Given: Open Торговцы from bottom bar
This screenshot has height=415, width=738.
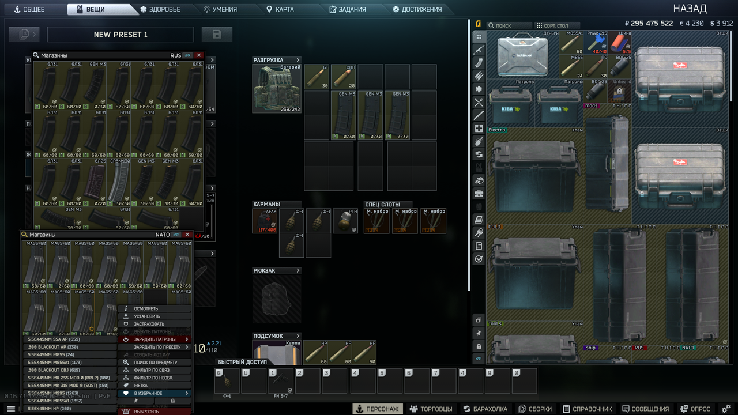Looking at the screenshot, I should 431,409.
